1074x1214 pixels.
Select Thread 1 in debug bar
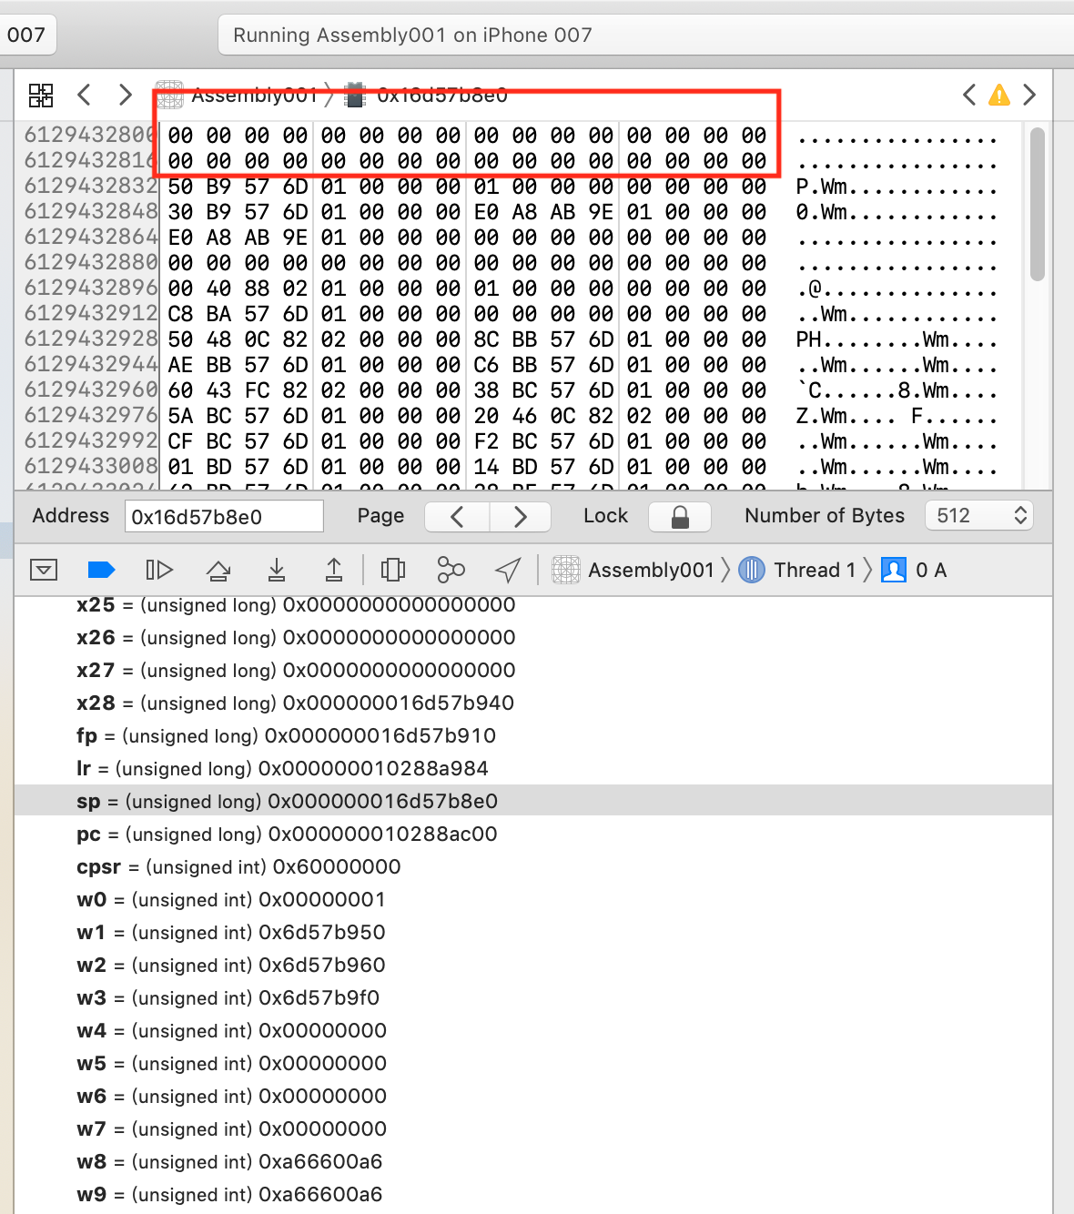click(x=797, y=570)
